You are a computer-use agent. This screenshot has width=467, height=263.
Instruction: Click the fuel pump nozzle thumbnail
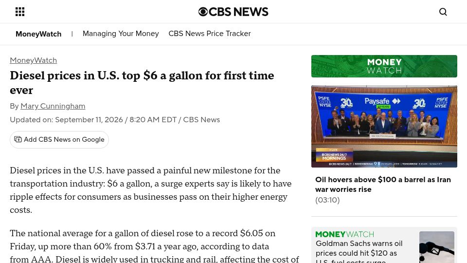point(437,247)
